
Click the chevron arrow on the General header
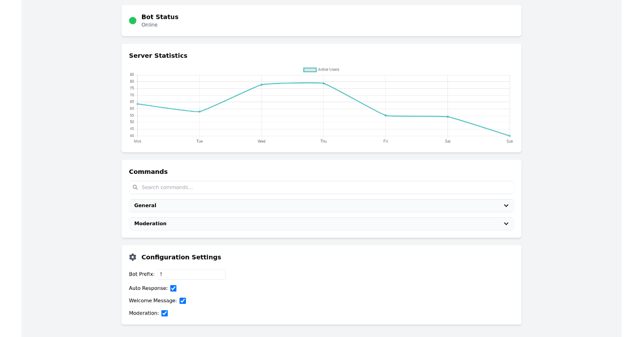[506, 205]
